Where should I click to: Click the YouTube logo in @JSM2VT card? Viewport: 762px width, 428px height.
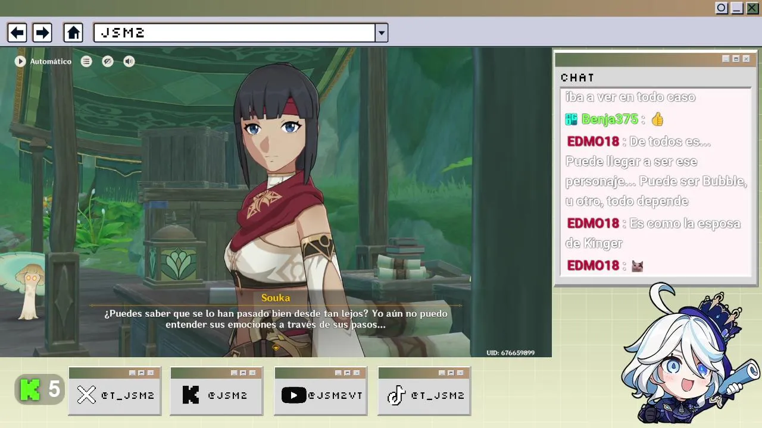[x=293, y=395]
